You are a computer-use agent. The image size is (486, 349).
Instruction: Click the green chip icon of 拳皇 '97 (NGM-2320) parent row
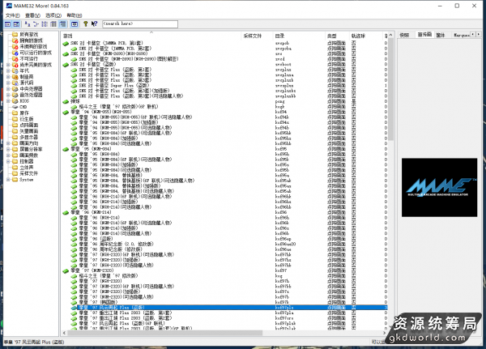[x=66, y=271]
